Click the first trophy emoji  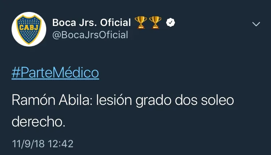[141, 23]
